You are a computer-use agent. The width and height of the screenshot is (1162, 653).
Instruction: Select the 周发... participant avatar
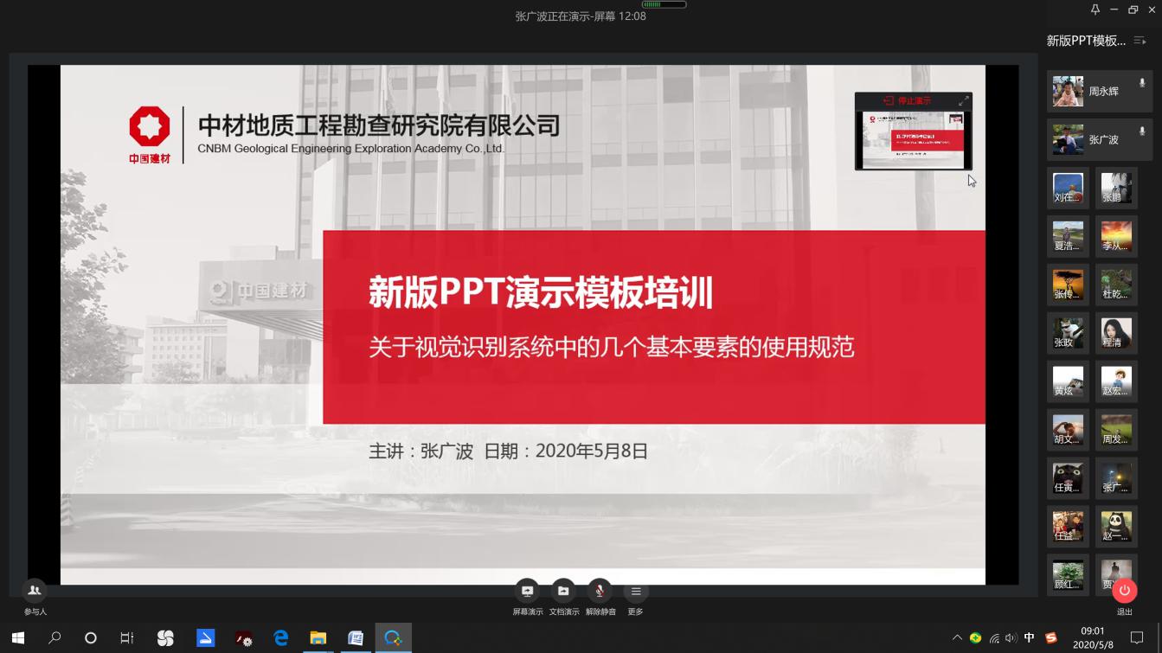click(1116, 430)
